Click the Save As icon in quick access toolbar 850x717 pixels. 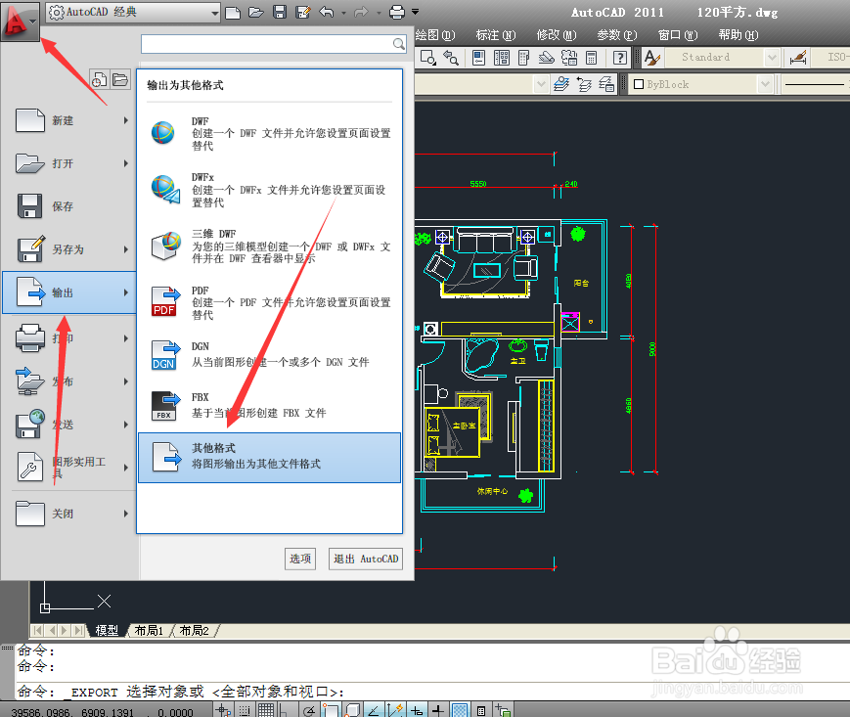pyautogui.click(x=303, y=12)
